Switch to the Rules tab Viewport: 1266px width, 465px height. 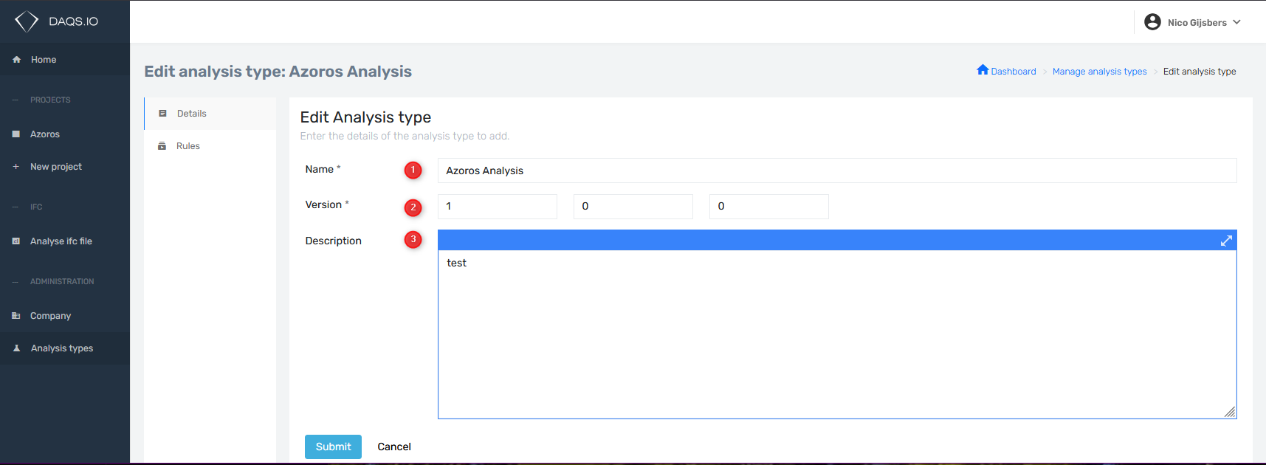(210, 146)
